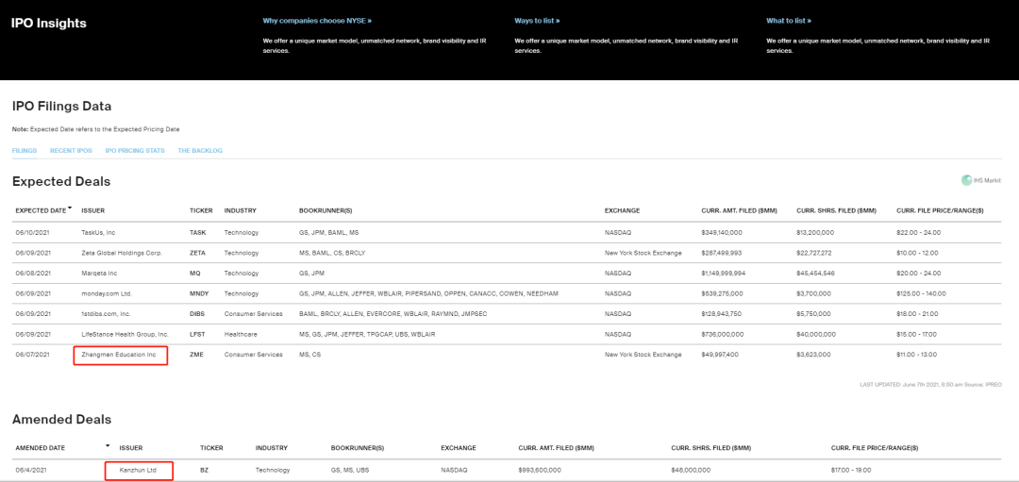Click the amount $349,140,000
1019x482 pixels.
(724, 232)
